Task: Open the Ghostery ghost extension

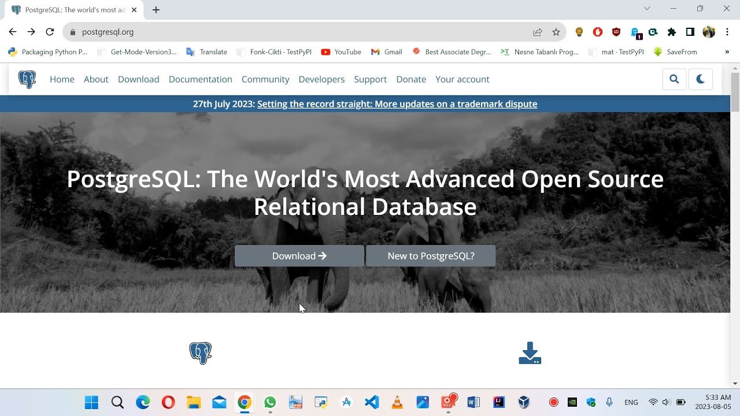Action: pyautogui.click(x=635, y=33)
